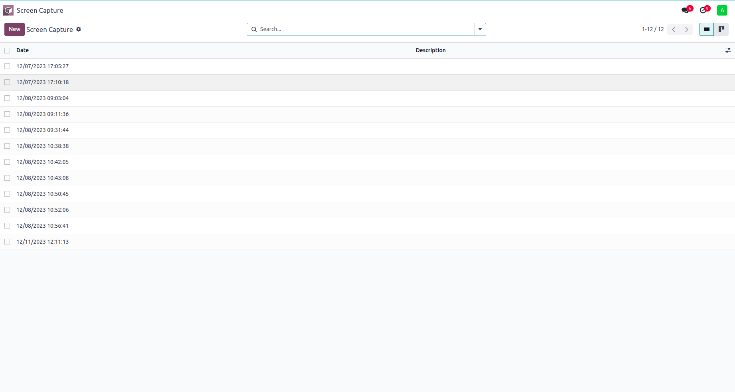Switch to kanban view
Viewport: 735px width, 392px height.
coord(721,29)
